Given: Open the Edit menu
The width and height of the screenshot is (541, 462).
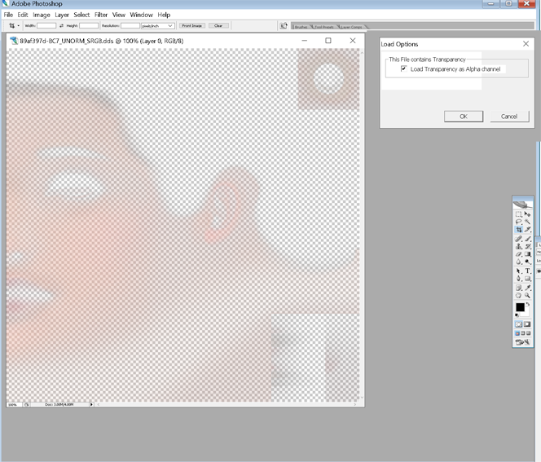Looking at the screenshot, I should (23, 15).
